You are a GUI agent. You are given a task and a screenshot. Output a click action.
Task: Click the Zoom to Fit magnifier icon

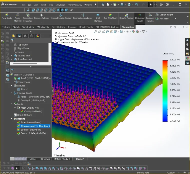click(95, 32)
